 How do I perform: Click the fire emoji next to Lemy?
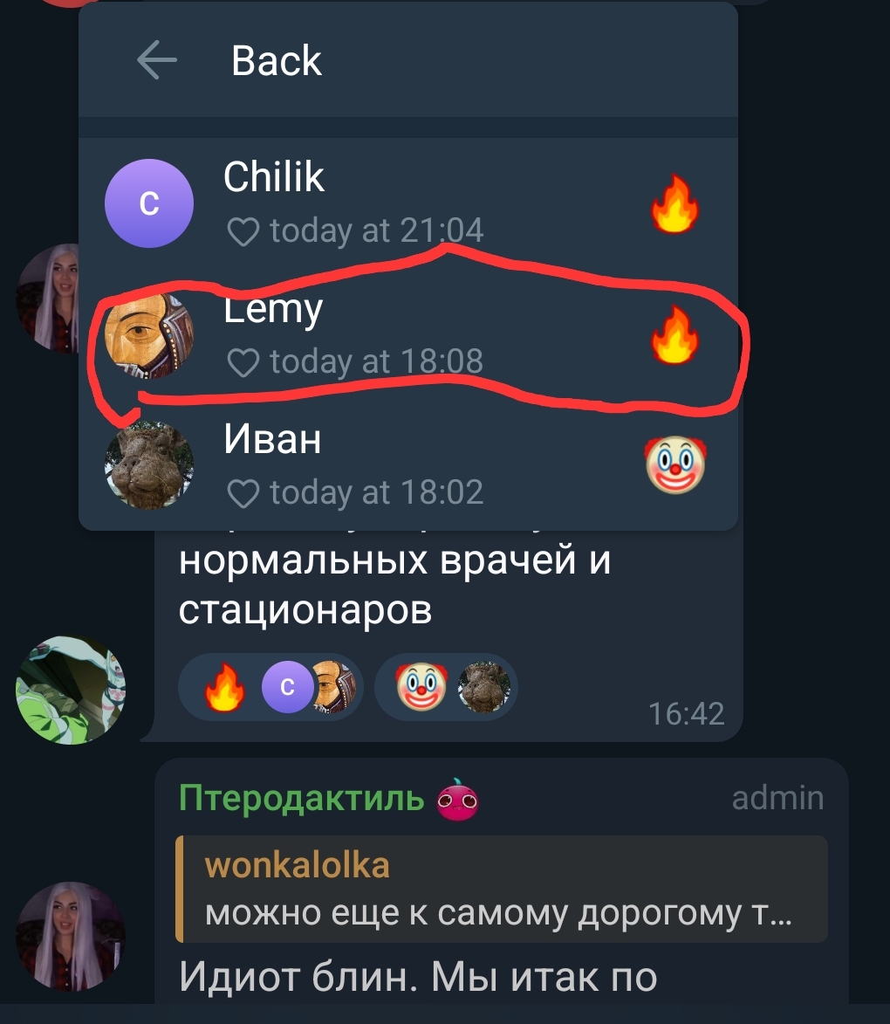click(674, 334)
